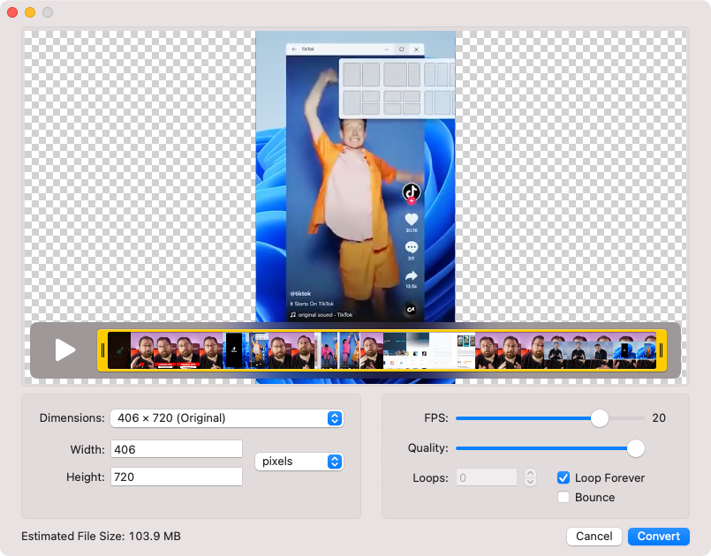This screenshot has width=711, height=556.
Task: Enable Bounce playback
Action: (x=563, y=497)
